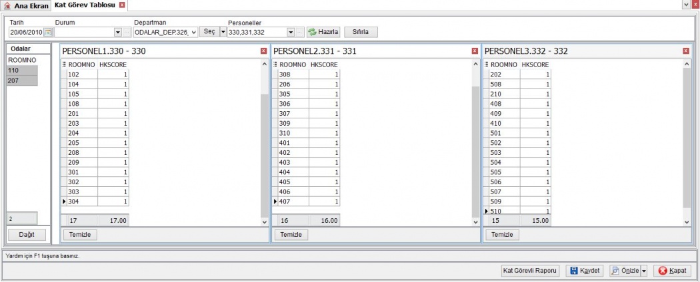Open the arrow next to Seç
Image resolution: width=700 pixels, height=282 pixels.
click(223, 32)
